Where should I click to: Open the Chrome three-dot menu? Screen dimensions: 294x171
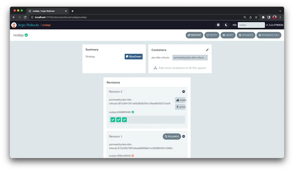pos(280,17)
